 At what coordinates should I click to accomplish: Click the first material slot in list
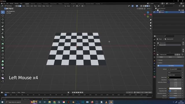(169, 43)
